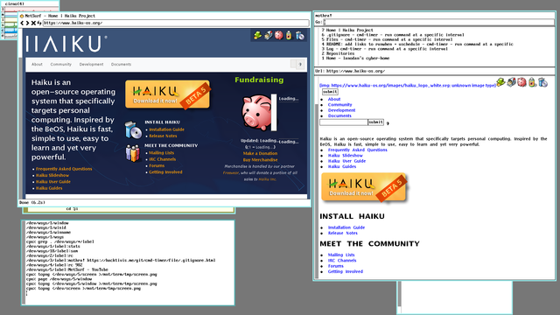Open Development menu in NetSurf Haiku navbar

[x=91, y=64]
